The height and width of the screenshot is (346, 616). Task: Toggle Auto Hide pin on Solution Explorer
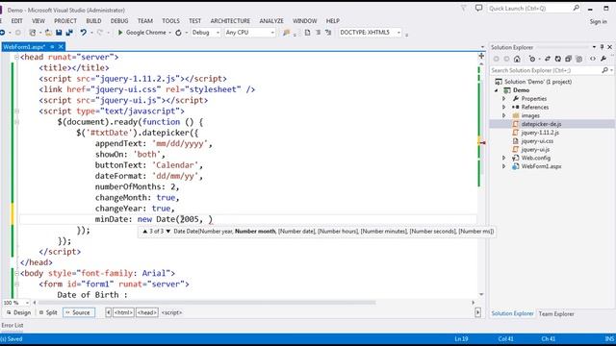[602, 47]
